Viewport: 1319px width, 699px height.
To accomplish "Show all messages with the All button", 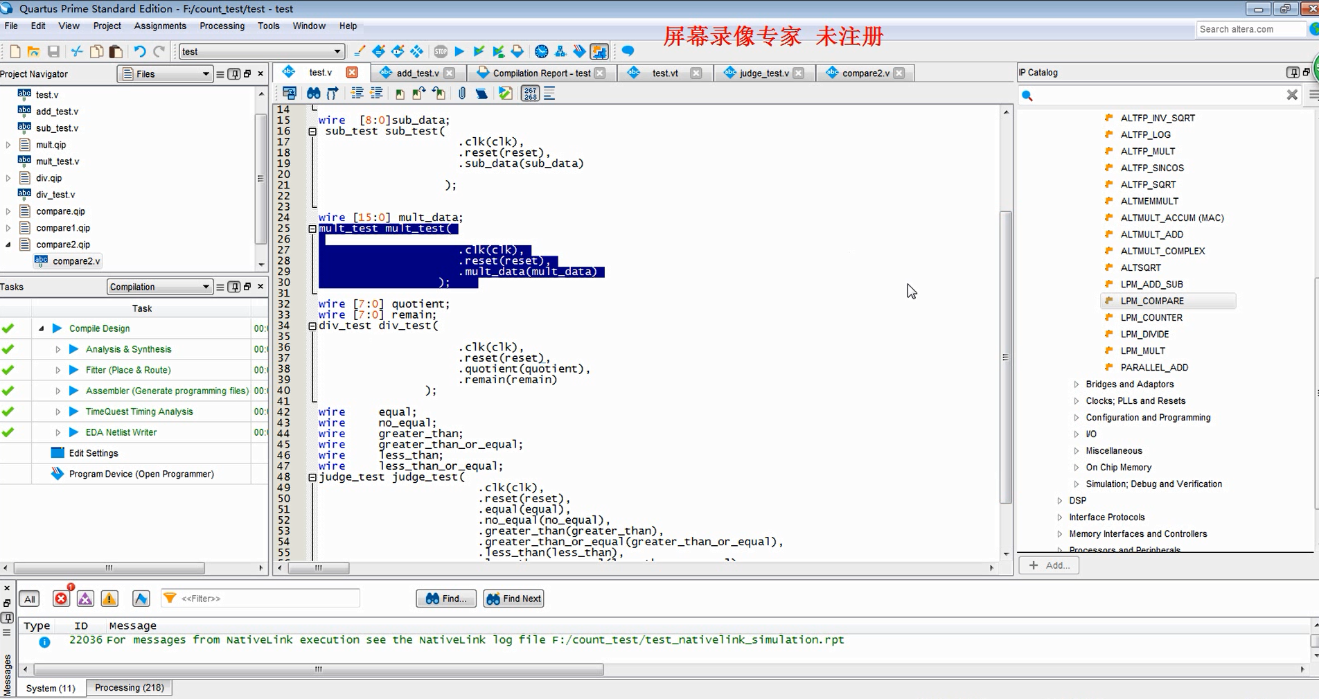I will tap(29, 599).
